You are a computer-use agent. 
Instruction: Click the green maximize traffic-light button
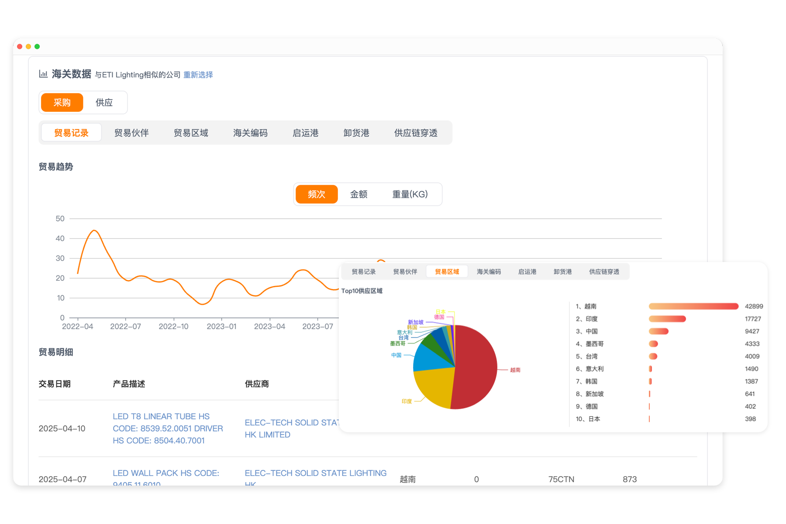38,46
